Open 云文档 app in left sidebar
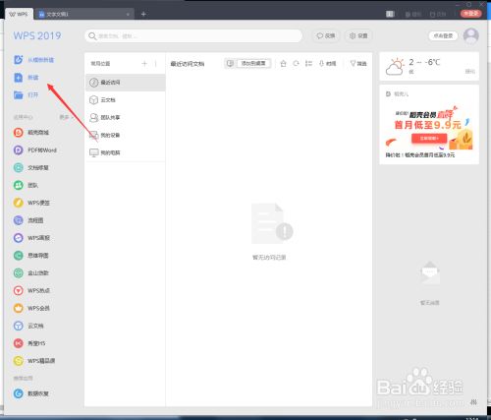 click(28, 326)
